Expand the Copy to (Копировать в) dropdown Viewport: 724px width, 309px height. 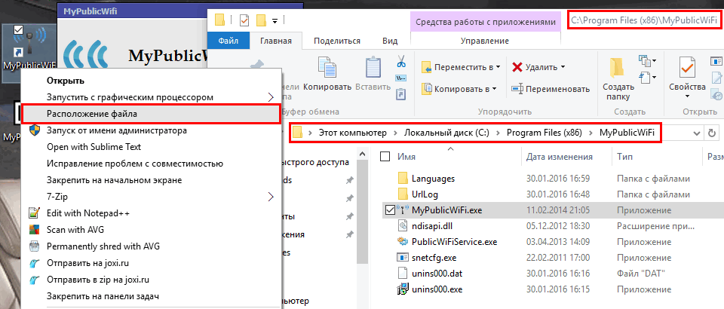(x=495, y=89)
